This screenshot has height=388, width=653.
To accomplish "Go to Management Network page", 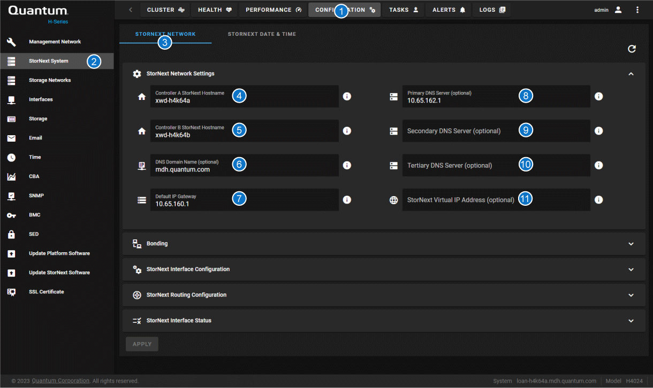I will [57, 42].
